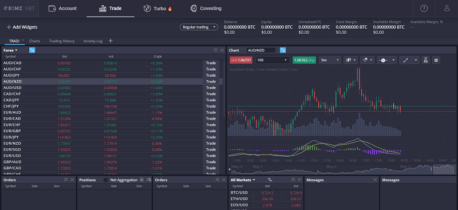The height and width of the screenshot is (210, 458).
Task: Select EOS/USD in All Markets
Action: pyautogui.click(x=266, y=205)
